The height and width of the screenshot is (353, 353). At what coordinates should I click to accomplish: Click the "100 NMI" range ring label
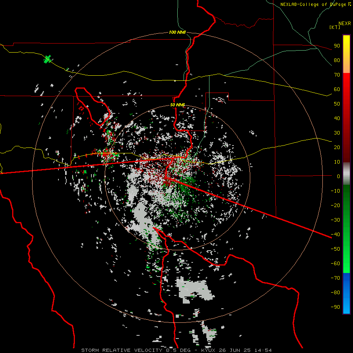[x=177, y=32]
